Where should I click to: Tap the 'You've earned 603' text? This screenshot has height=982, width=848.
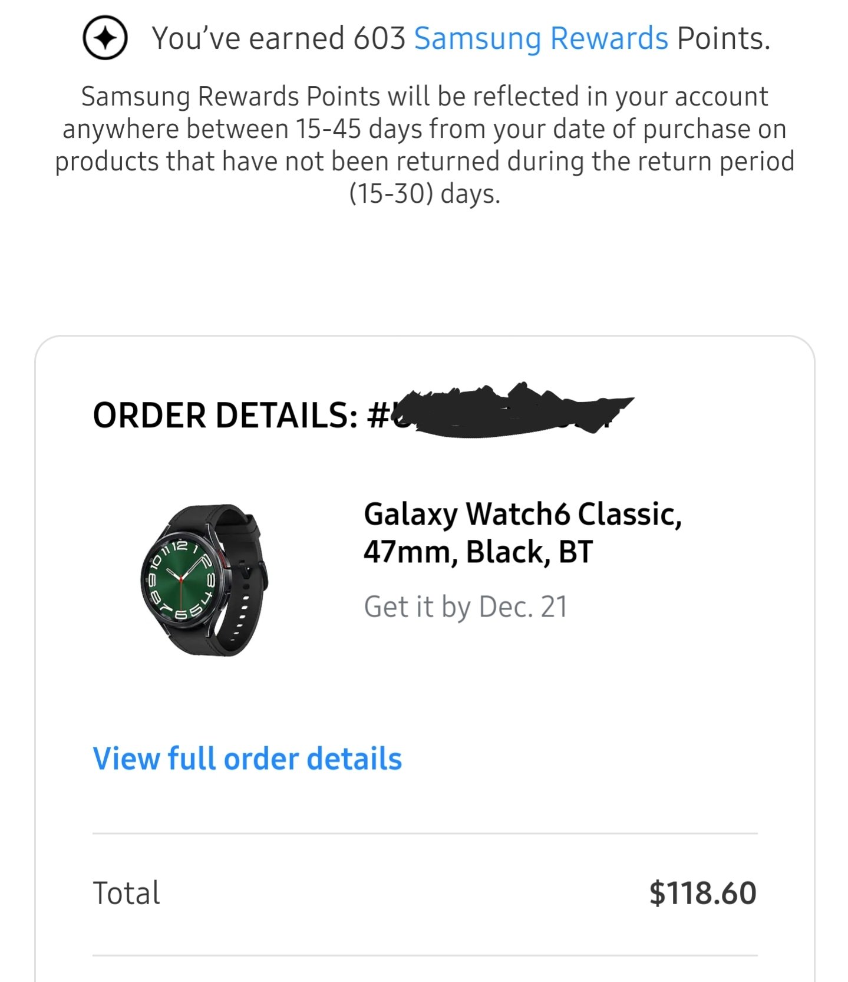[279, 39]
